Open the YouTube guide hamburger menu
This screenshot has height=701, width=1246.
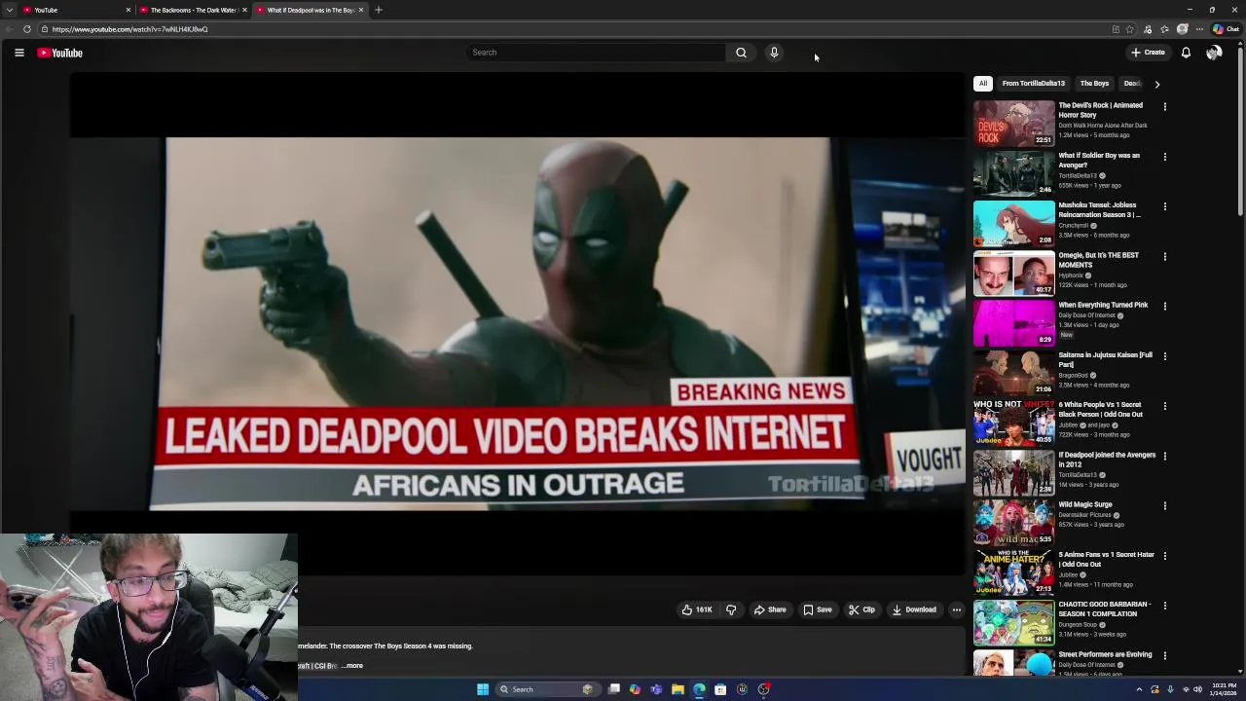18,53
